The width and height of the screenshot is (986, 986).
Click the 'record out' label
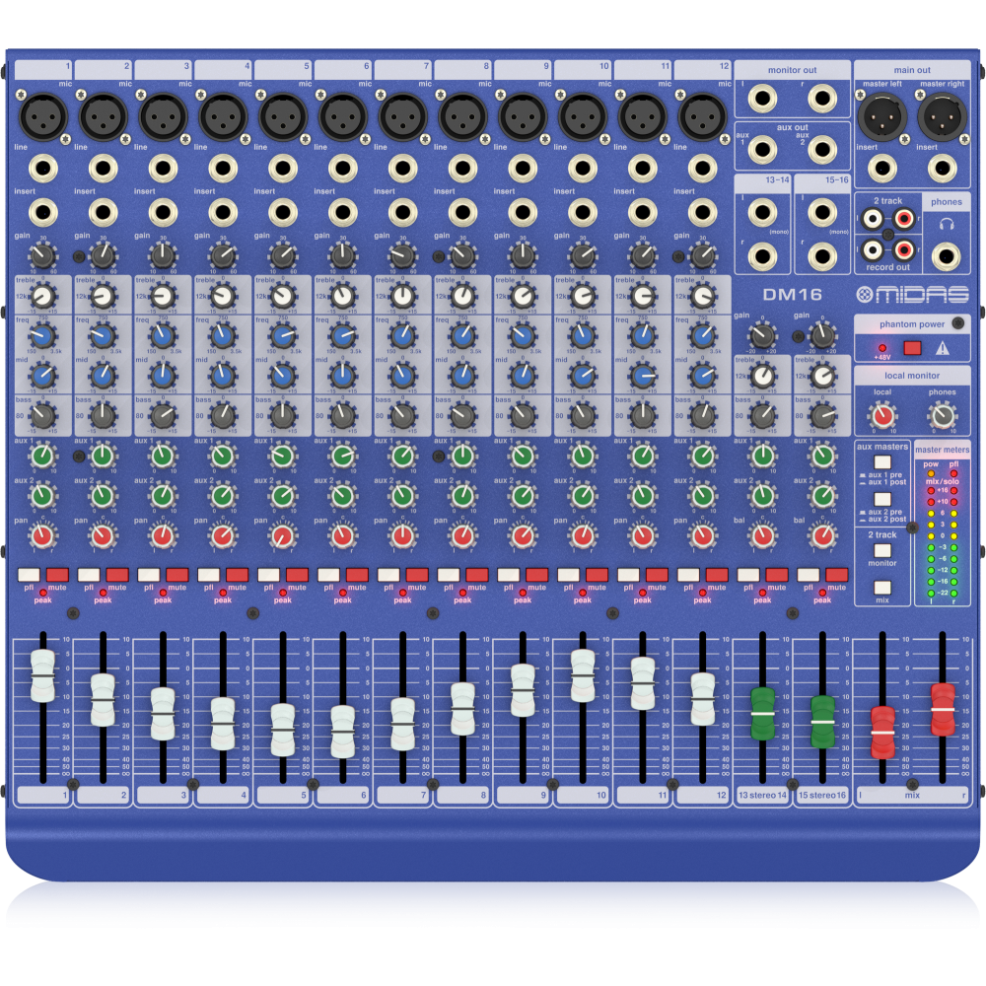click(x=888, y=267)
